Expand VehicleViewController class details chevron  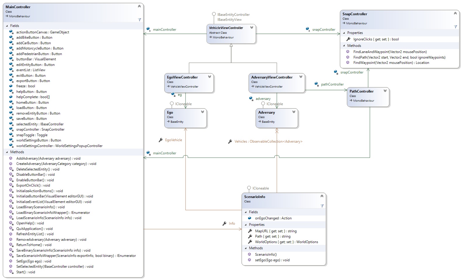point(252,28)
